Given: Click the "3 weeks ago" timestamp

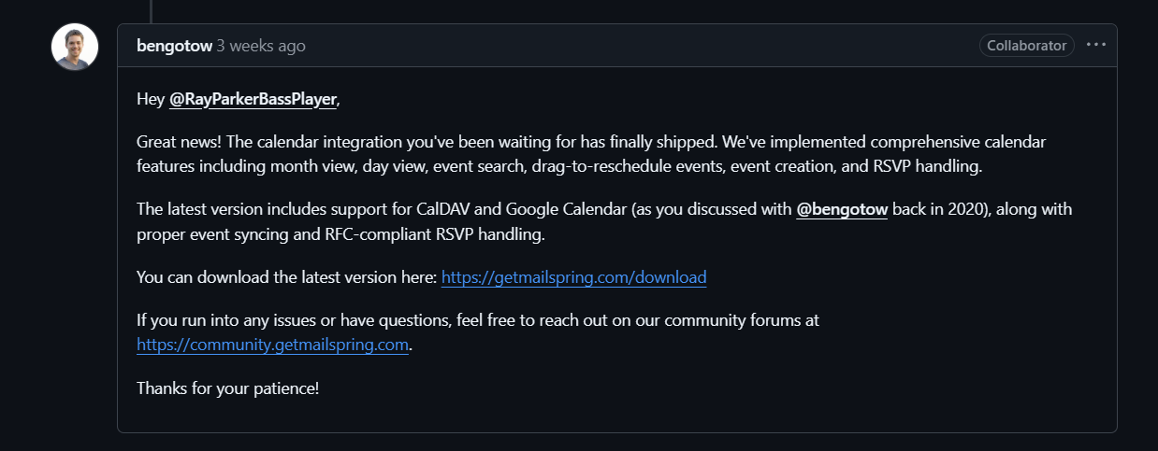Looking at the screenshot, I should [x=261, y=46].
